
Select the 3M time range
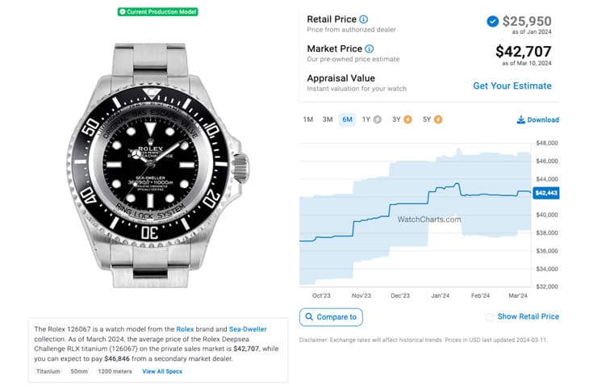point(328,119)
